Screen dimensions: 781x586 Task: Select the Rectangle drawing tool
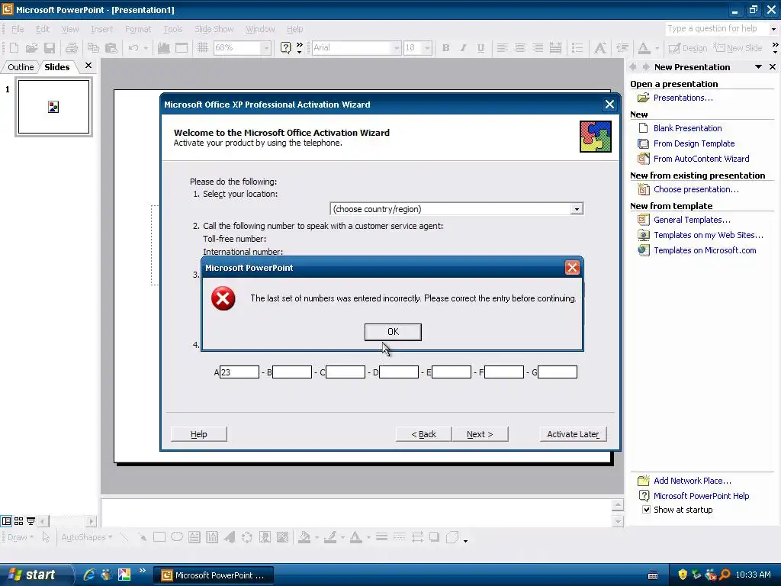point(159,537)
